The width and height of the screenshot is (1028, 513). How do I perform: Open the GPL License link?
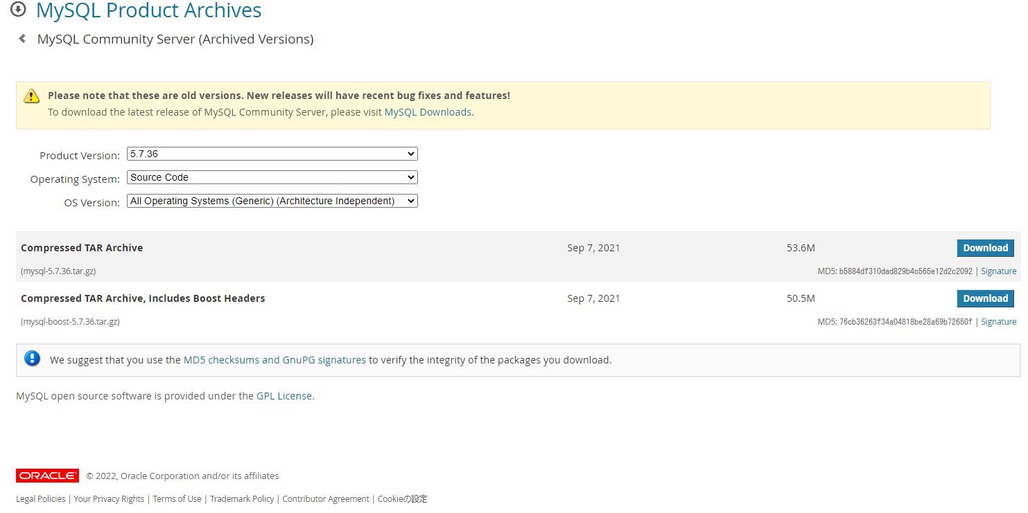tap(284, 396)
